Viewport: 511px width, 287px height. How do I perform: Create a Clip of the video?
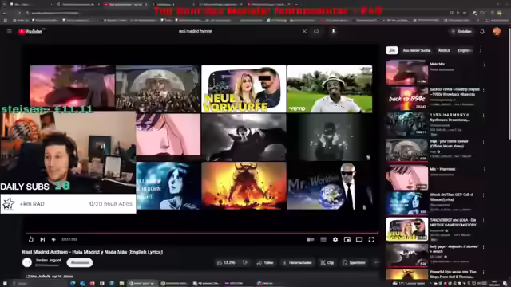point(327,262)
